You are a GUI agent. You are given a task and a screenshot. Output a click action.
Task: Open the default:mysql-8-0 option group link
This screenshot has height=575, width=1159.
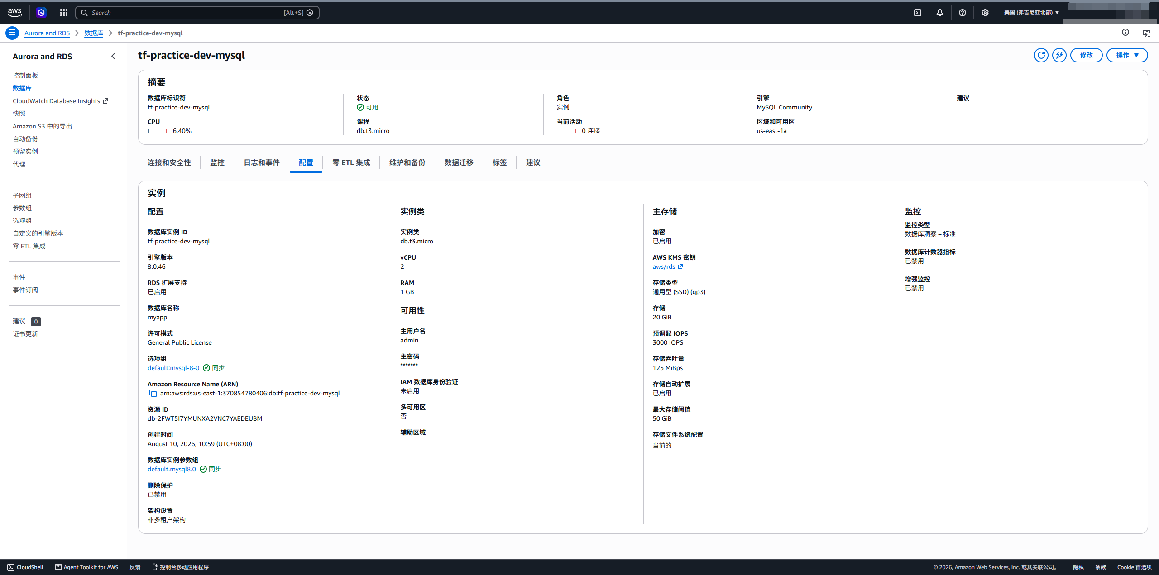click(173, 368)
